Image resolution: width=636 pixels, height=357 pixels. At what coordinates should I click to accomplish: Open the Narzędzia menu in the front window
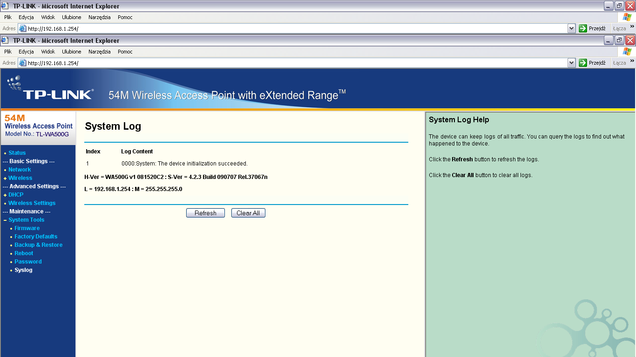(x=100, y=52)
